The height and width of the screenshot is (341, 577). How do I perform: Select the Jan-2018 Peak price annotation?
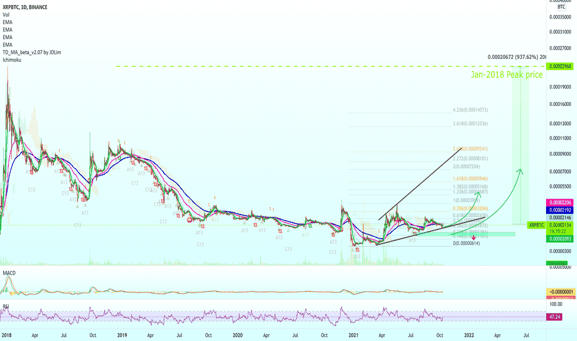[x=506, y=74]
